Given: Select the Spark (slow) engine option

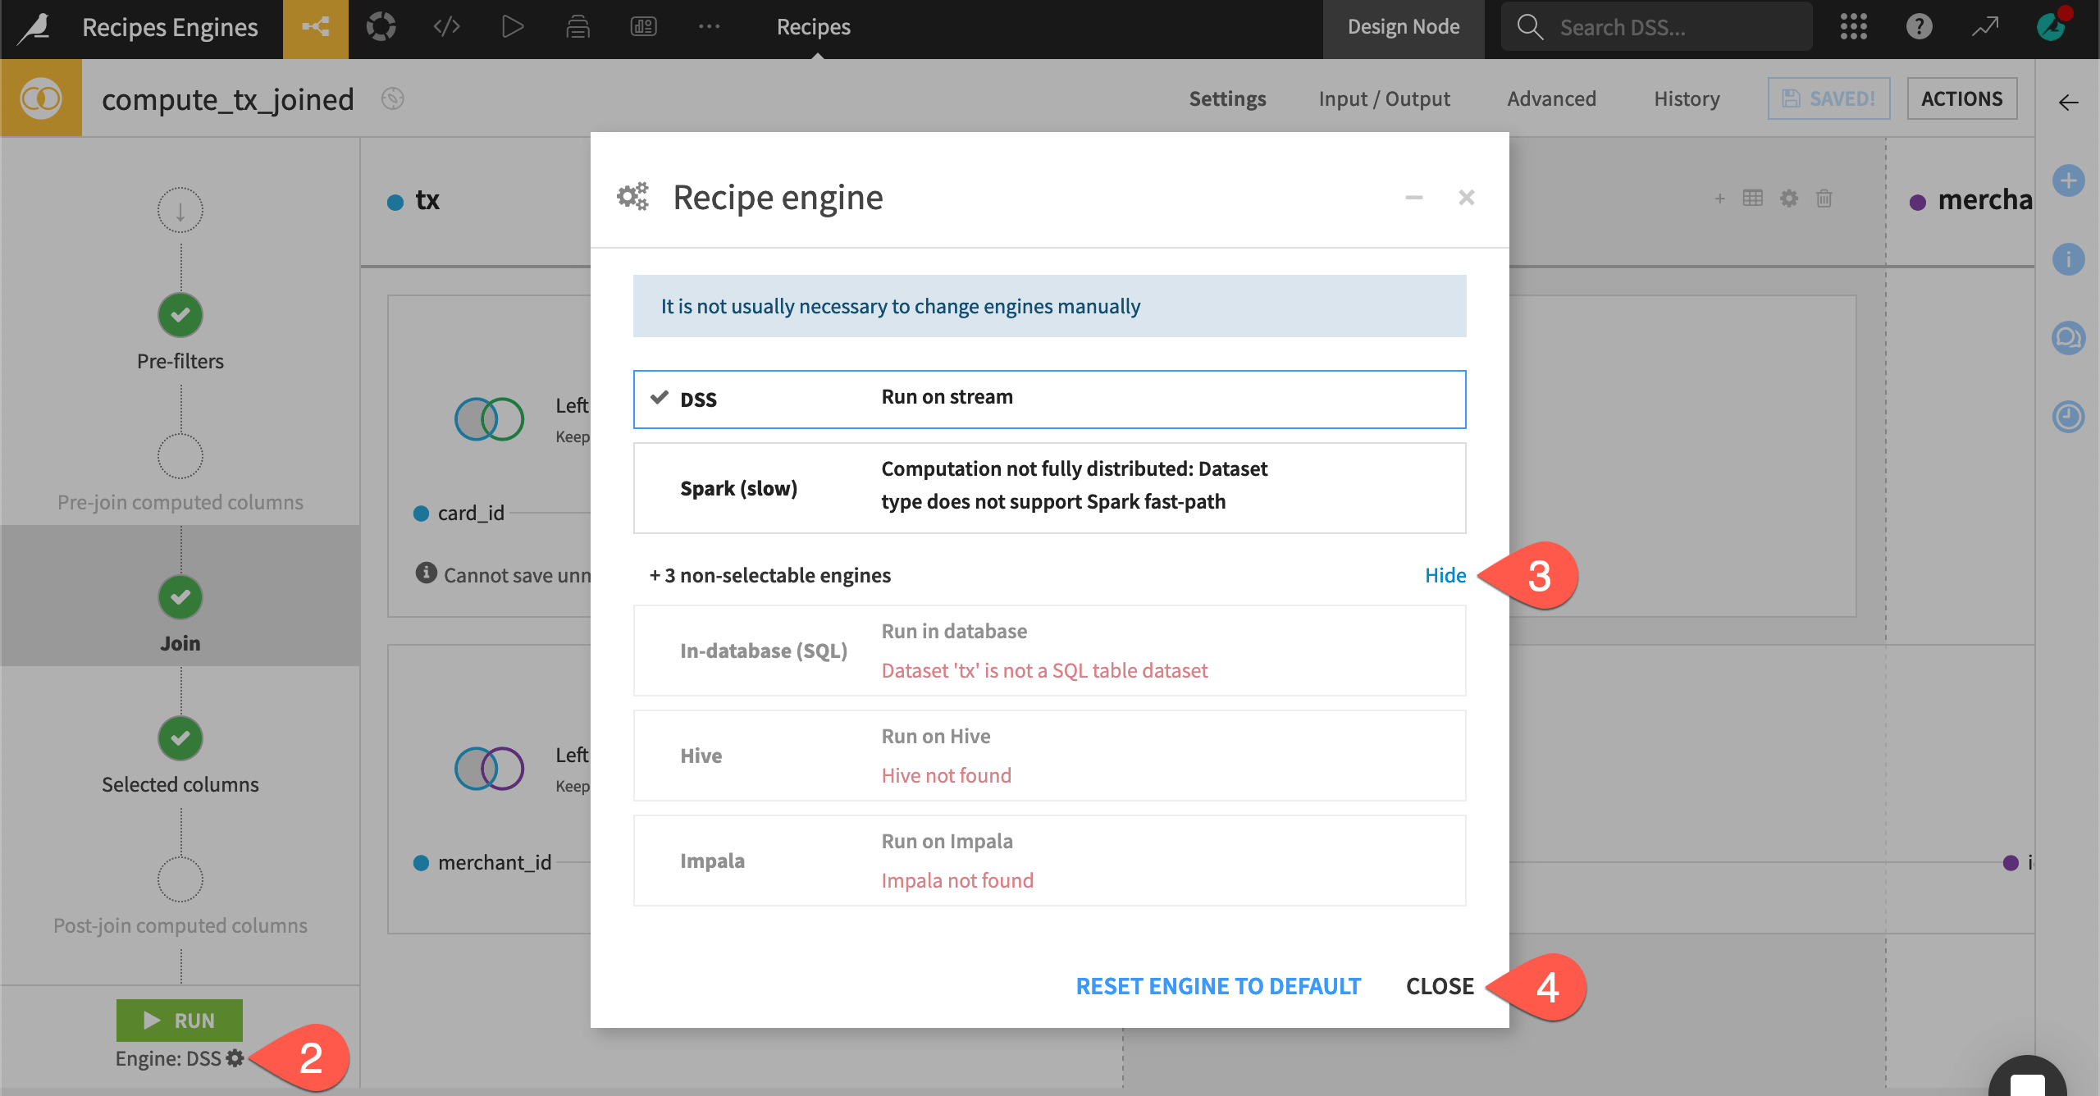Looking at the screenshot, I should pyautogui.click(x=1048, y=487).
